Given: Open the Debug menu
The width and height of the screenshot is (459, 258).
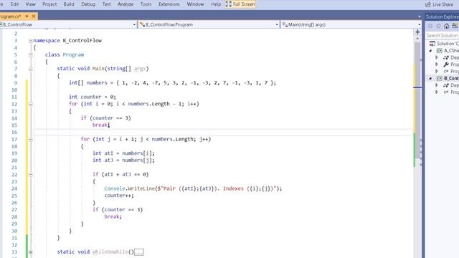Looking at the screenshot, I should point(88,4).
